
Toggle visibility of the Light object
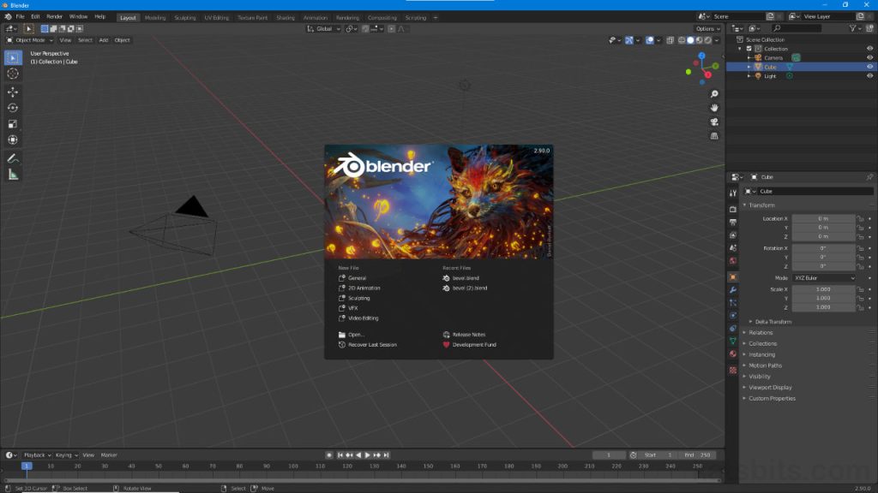[x=869, y=76]
